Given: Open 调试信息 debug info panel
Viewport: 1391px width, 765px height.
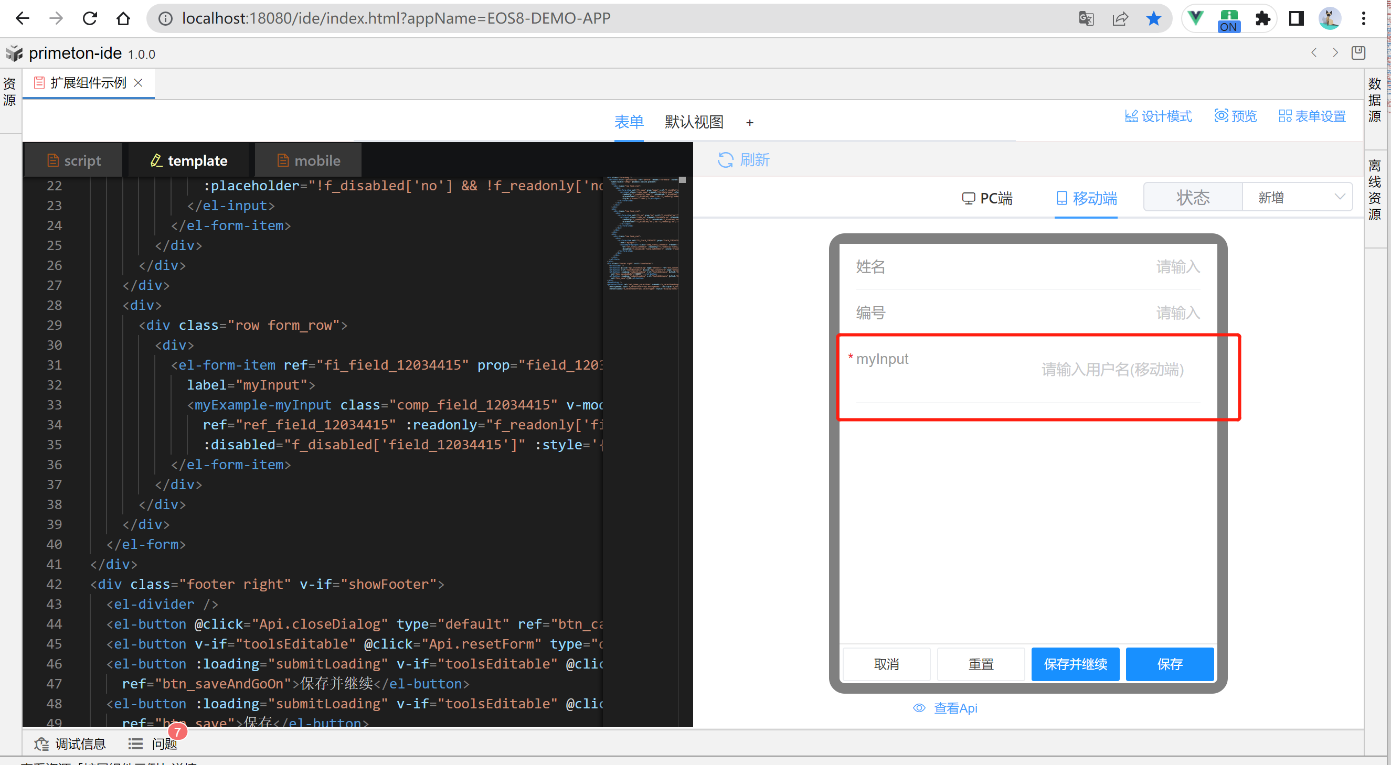Looking at the screenshot, I should (x=70, y=744).
